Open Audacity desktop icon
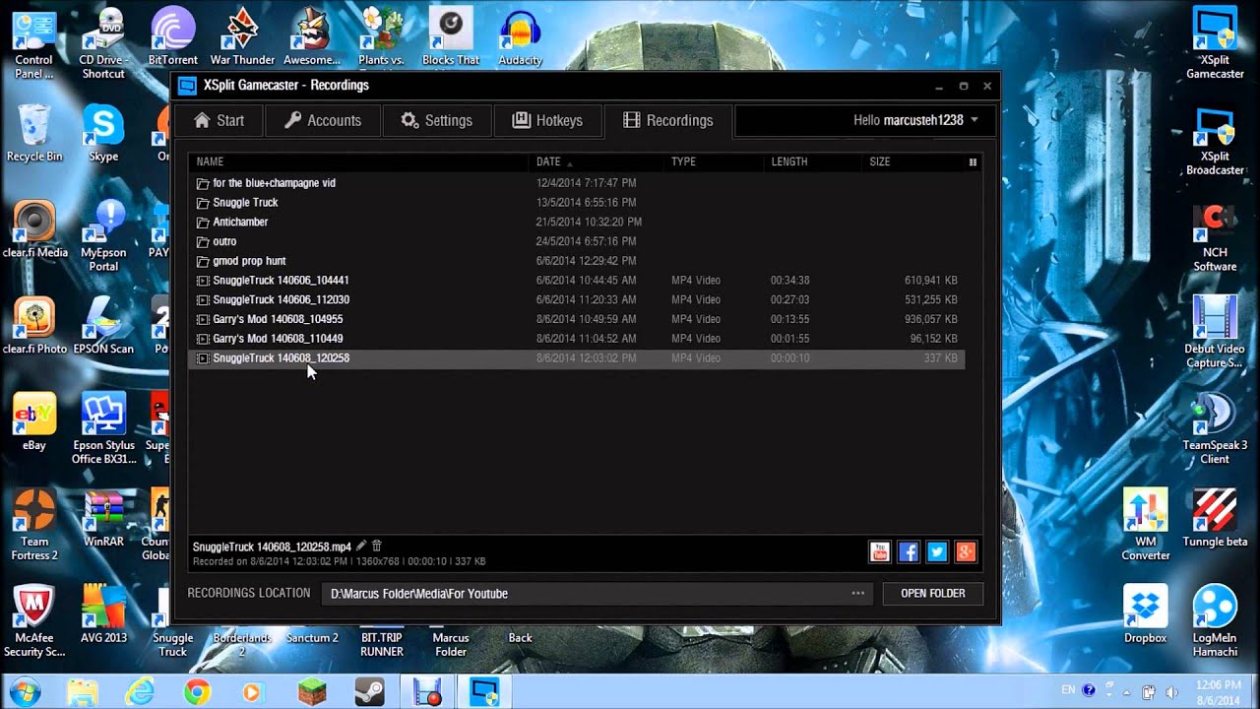The width and height of the screenshot is (1260, 709). point(520,37)
